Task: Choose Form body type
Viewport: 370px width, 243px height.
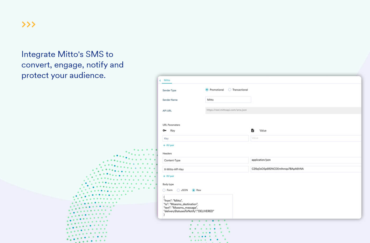Action: pos(164,190)
